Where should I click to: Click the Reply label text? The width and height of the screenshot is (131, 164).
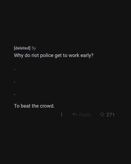[x=85, y=115]
